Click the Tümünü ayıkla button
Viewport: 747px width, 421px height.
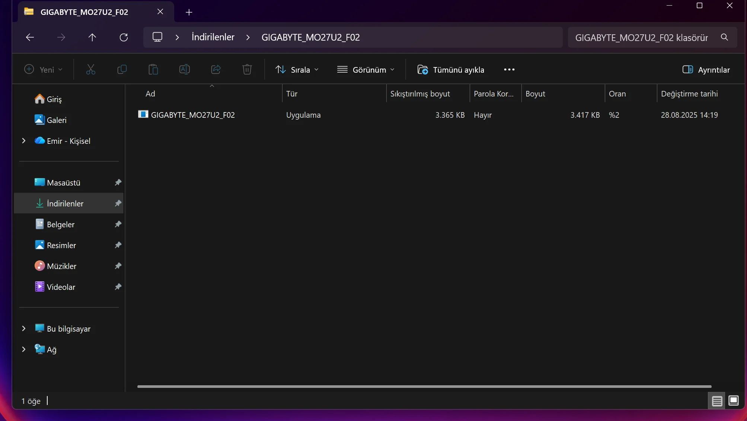click(x=451, y=70)
